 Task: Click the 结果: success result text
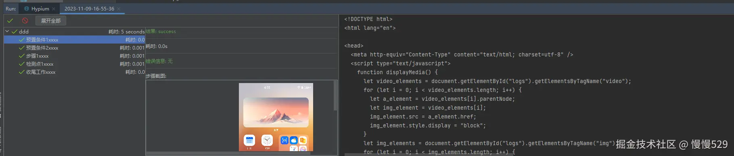pyautogui.click(x=161, y=31)
